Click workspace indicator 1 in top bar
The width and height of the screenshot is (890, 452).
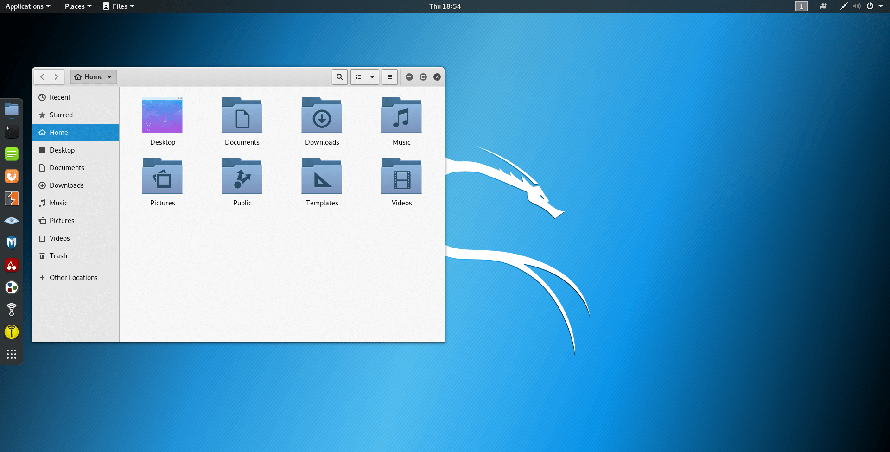pyautogui.click(x=801, y=6)
